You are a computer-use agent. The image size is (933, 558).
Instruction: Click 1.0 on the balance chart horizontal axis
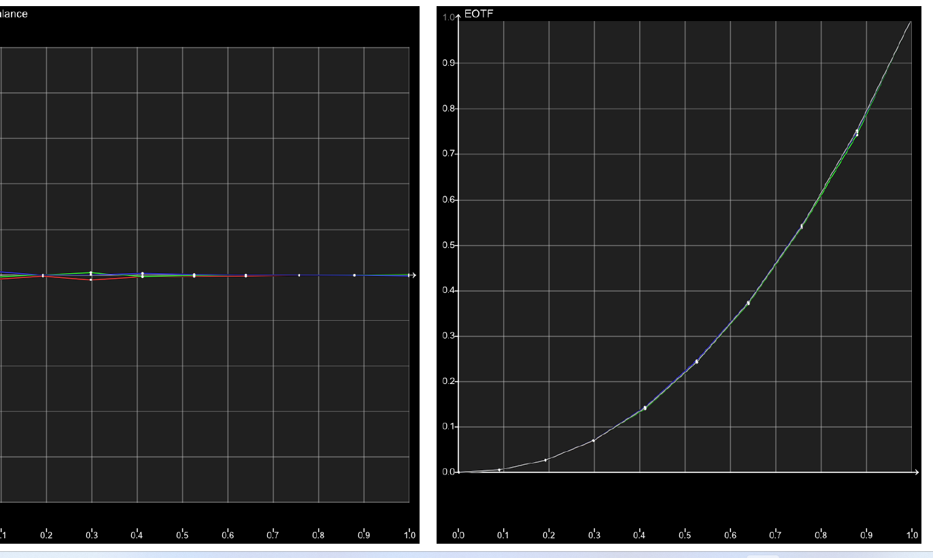(409, 535)
